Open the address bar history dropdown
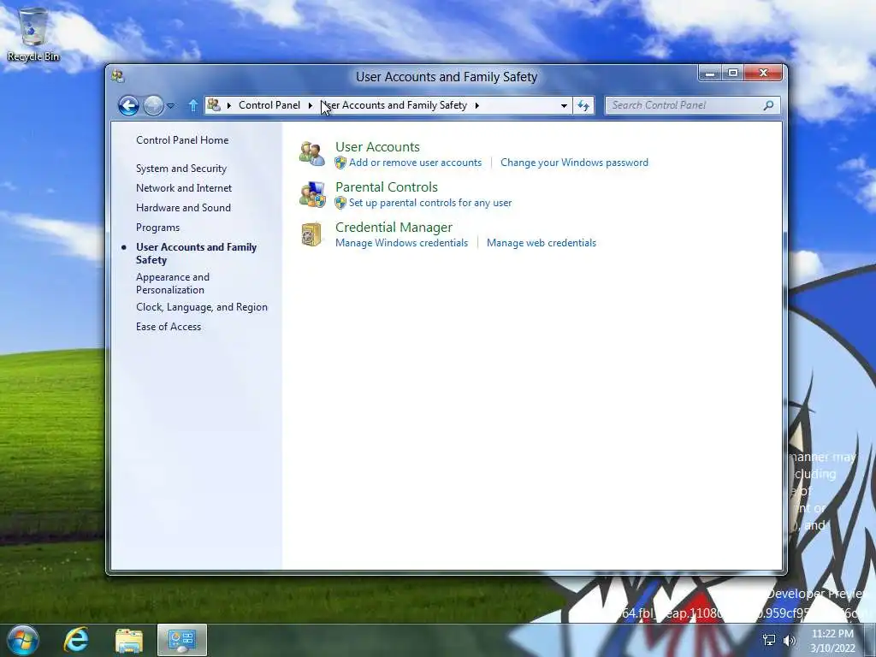 [564, 105]
